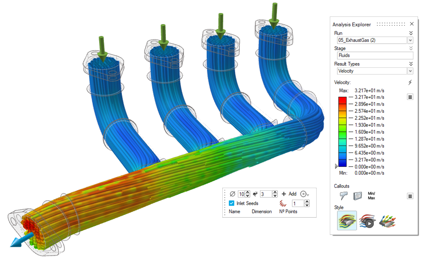Collapse the Run section chevron
The image size is (427, 264).
click(x=411, y=33)
